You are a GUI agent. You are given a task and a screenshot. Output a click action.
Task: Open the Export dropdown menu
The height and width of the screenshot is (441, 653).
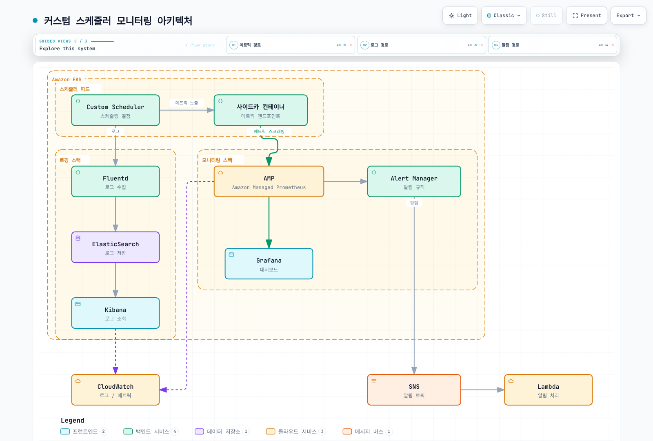pyautogui.click(x=628, y=16)
